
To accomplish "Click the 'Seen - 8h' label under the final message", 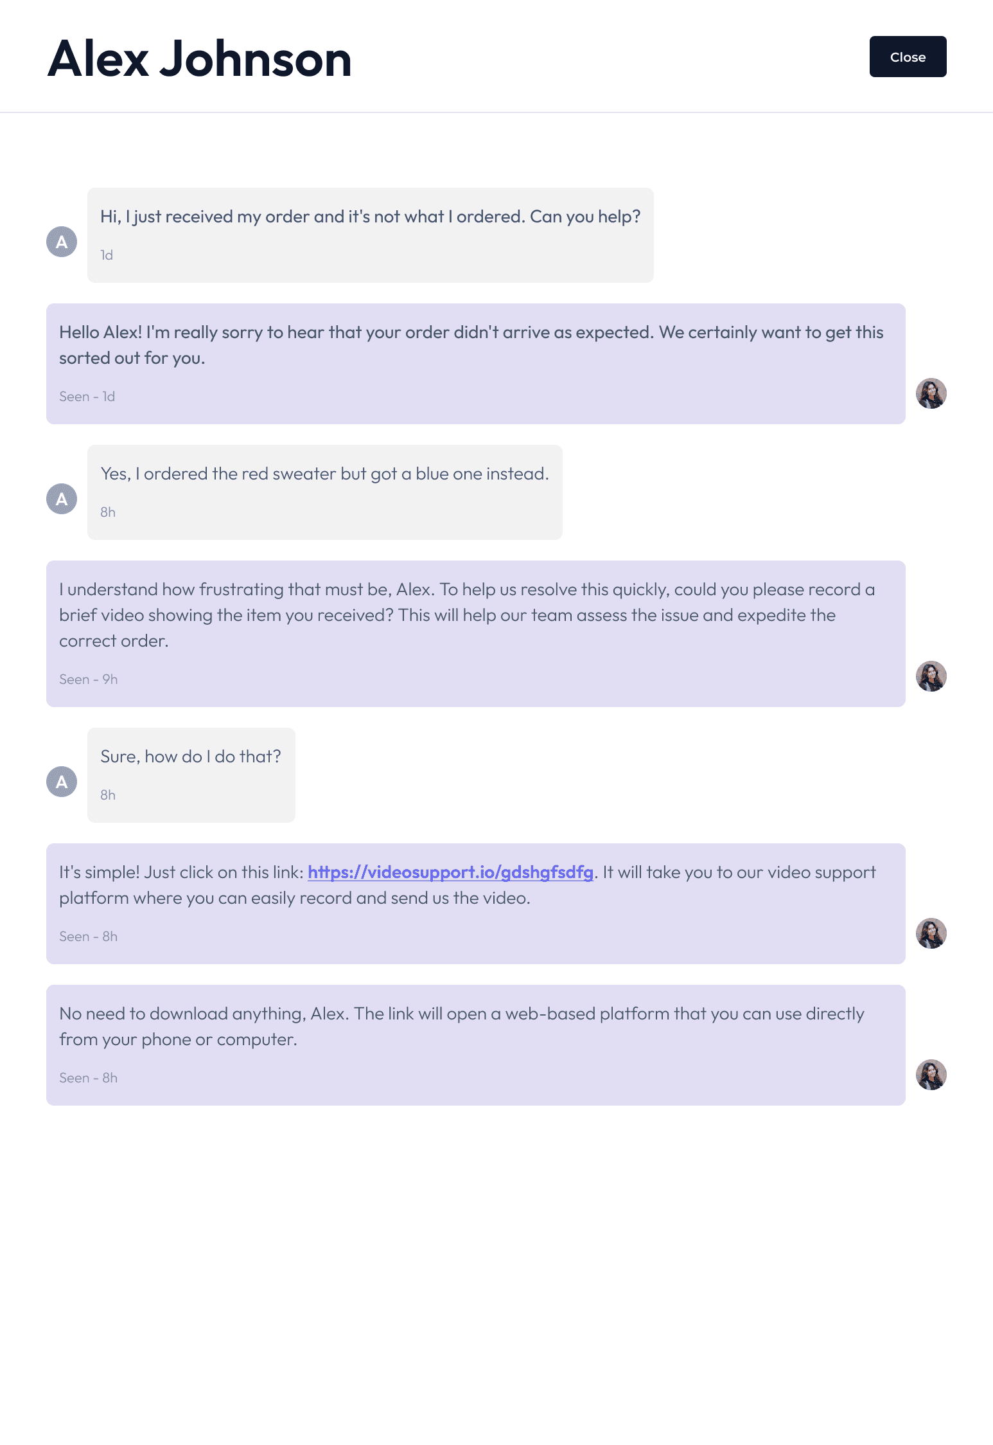I will (x=88, y=1077).
